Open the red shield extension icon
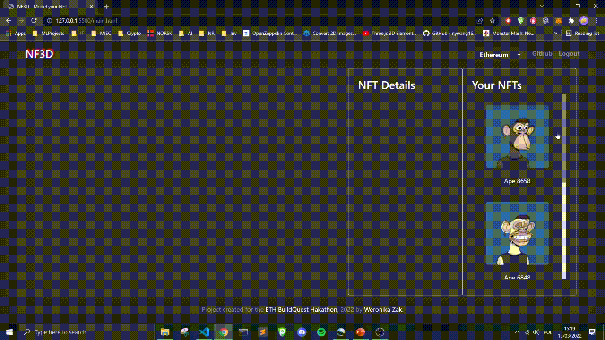Viewport: 605px width, 340px height. pos(508,21)
